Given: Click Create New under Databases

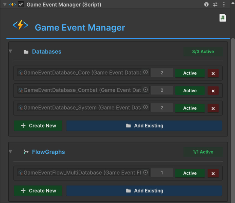Looking at the screenshot, I should [x=38, y=125].
